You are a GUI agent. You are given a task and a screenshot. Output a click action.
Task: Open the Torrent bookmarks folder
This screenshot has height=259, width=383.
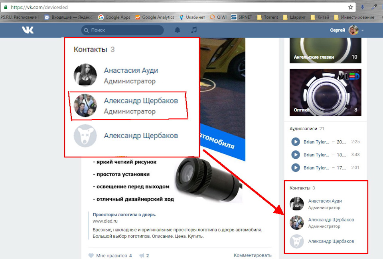tap(268, 17)
